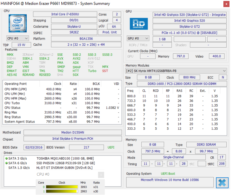Click the memory Clock 797.5 MHz field
The height and width of the screenshot is (195, 234).
[x=153, y=151]
